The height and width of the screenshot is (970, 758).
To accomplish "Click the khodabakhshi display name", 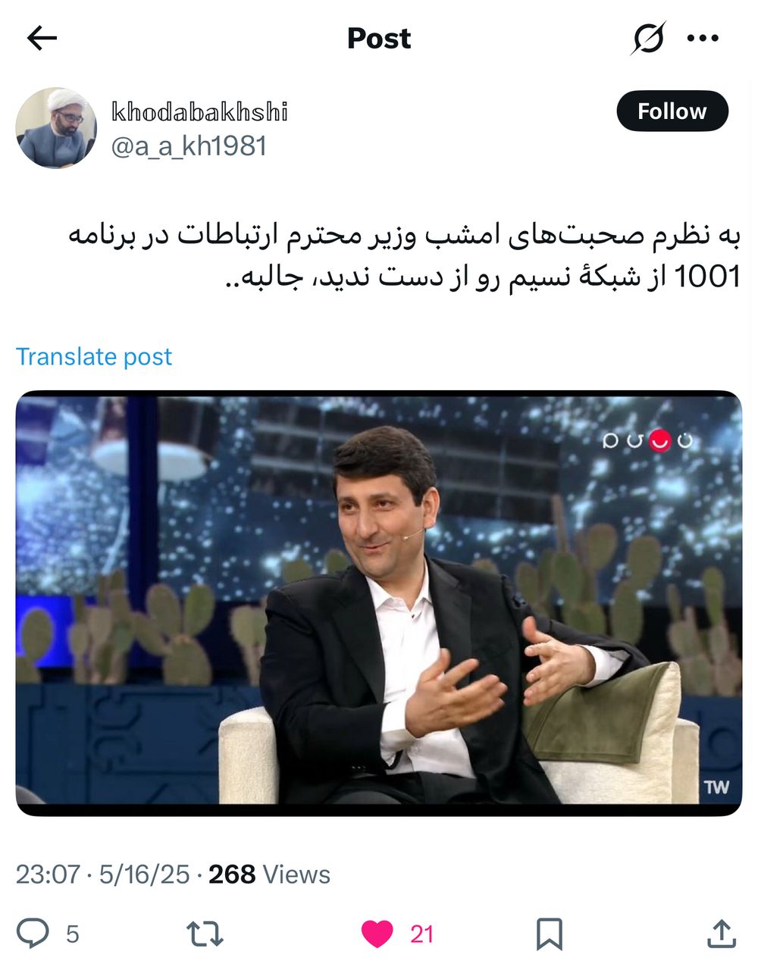I will tap(199, 112).
